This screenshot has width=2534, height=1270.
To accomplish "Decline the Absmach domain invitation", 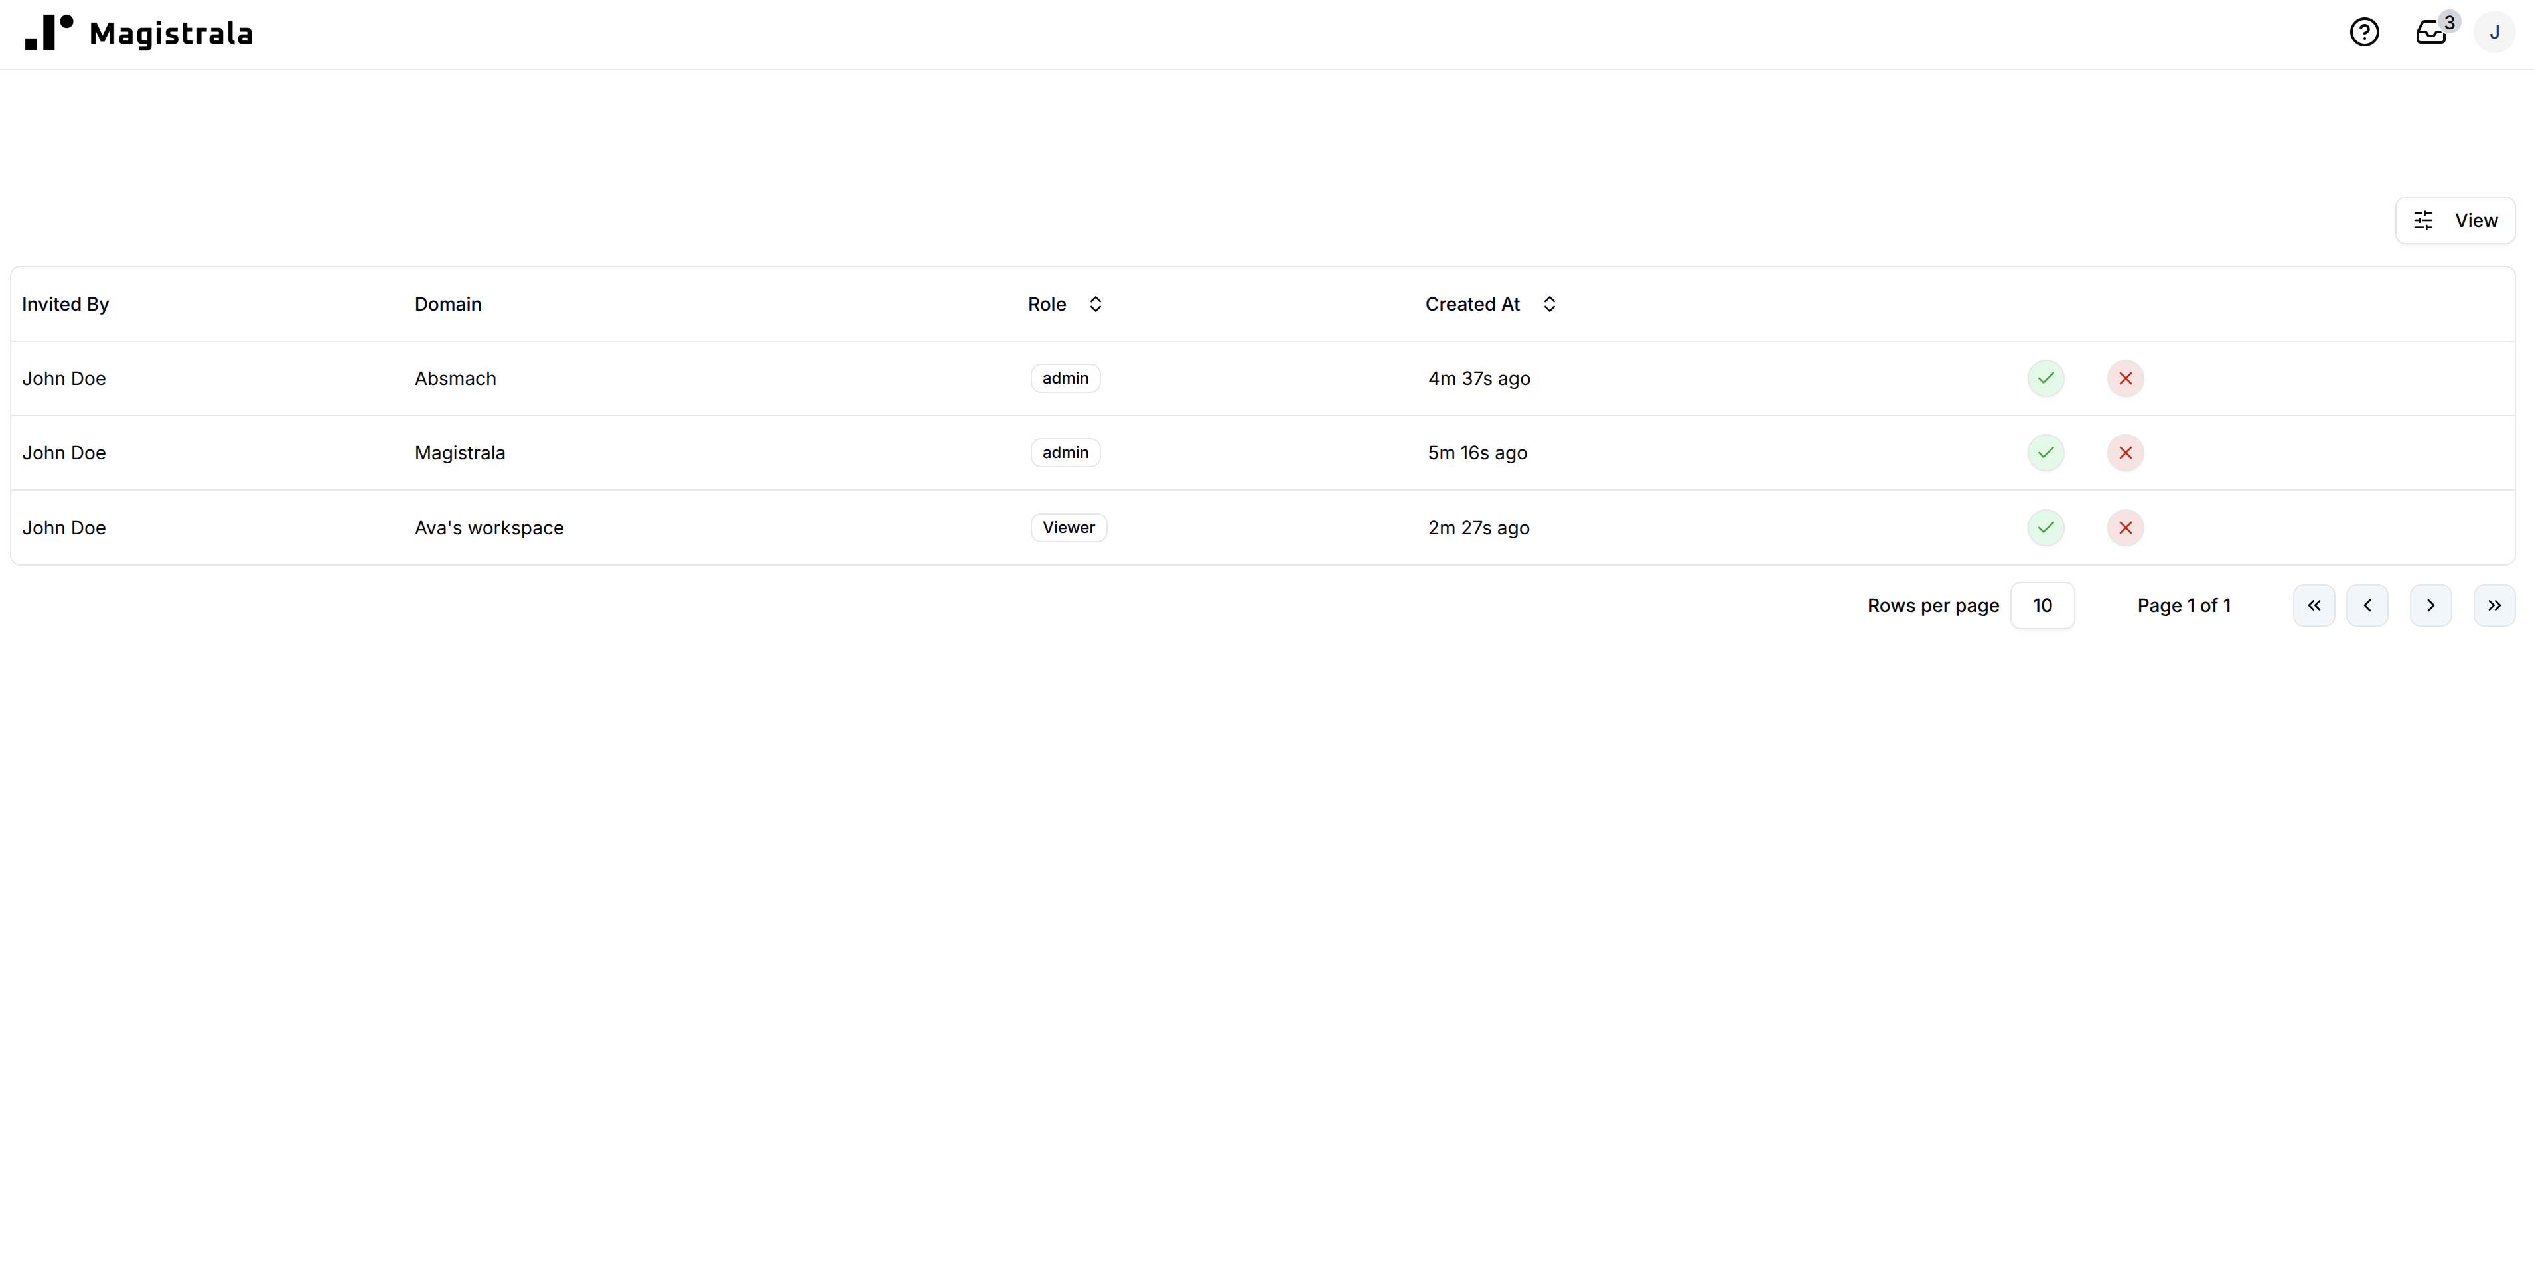I will coord(2124,378).
